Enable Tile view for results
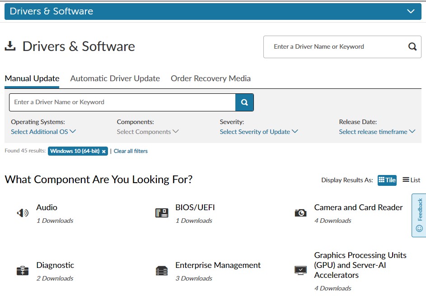The width and height of the screenshot is (426, 304). (x=386, y=180)
